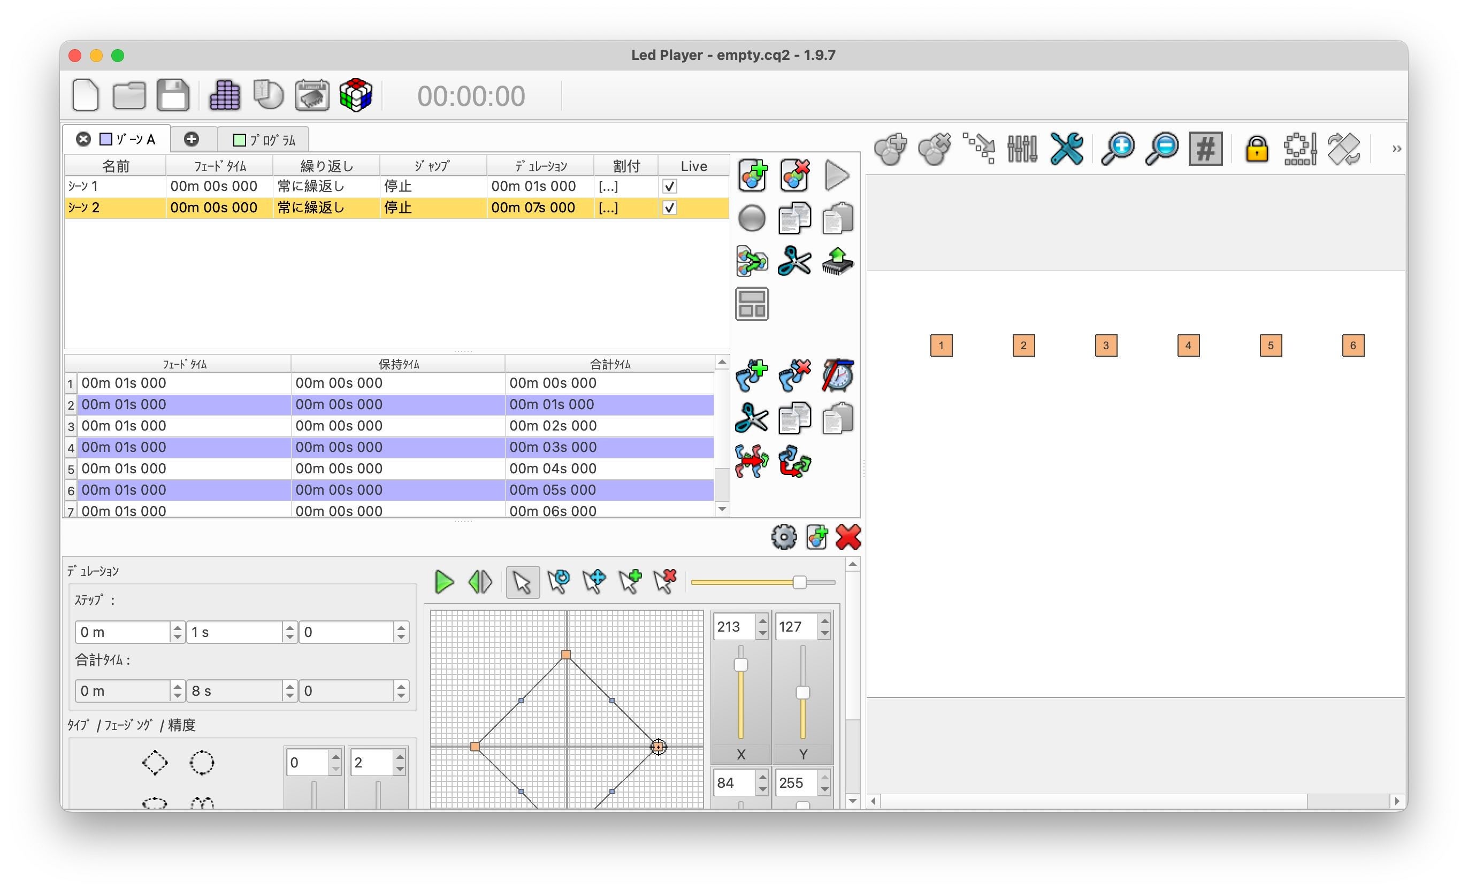The image size is (1468, 891).
Task: Click the save file floppy icon
Action: (x=173, y=95)
